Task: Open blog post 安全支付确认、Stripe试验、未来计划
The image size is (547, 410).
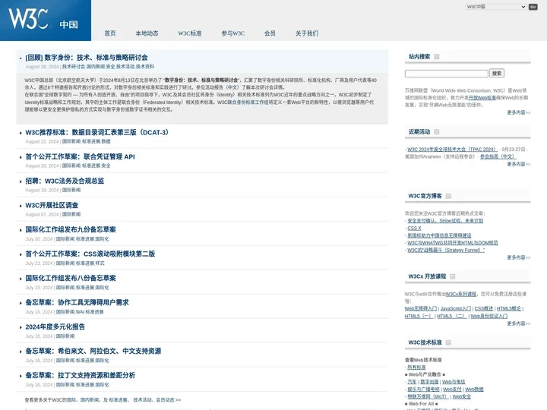Action: click(x=445, y=221)
